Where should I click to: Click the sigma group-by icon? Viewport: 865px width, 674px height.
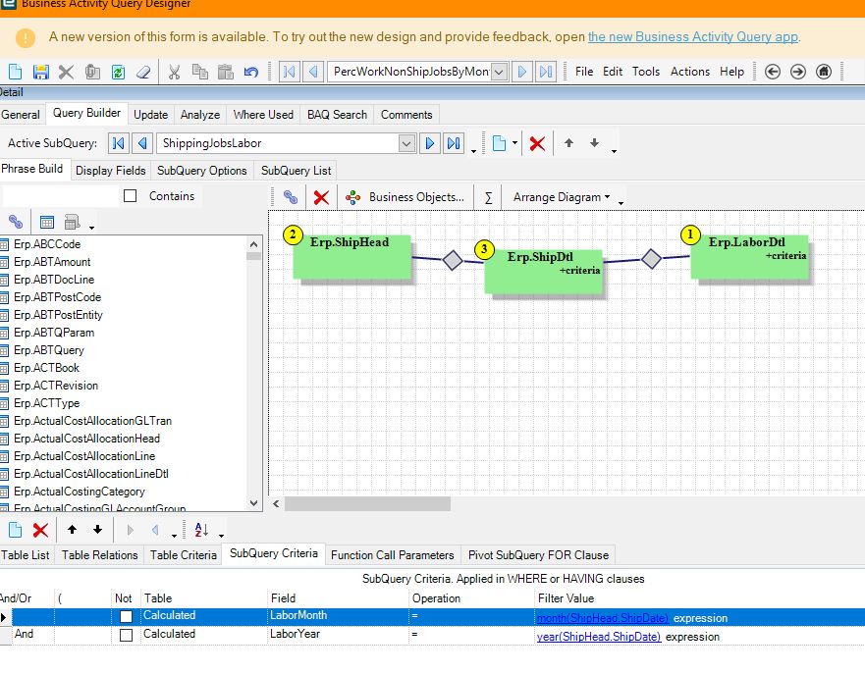488,198
